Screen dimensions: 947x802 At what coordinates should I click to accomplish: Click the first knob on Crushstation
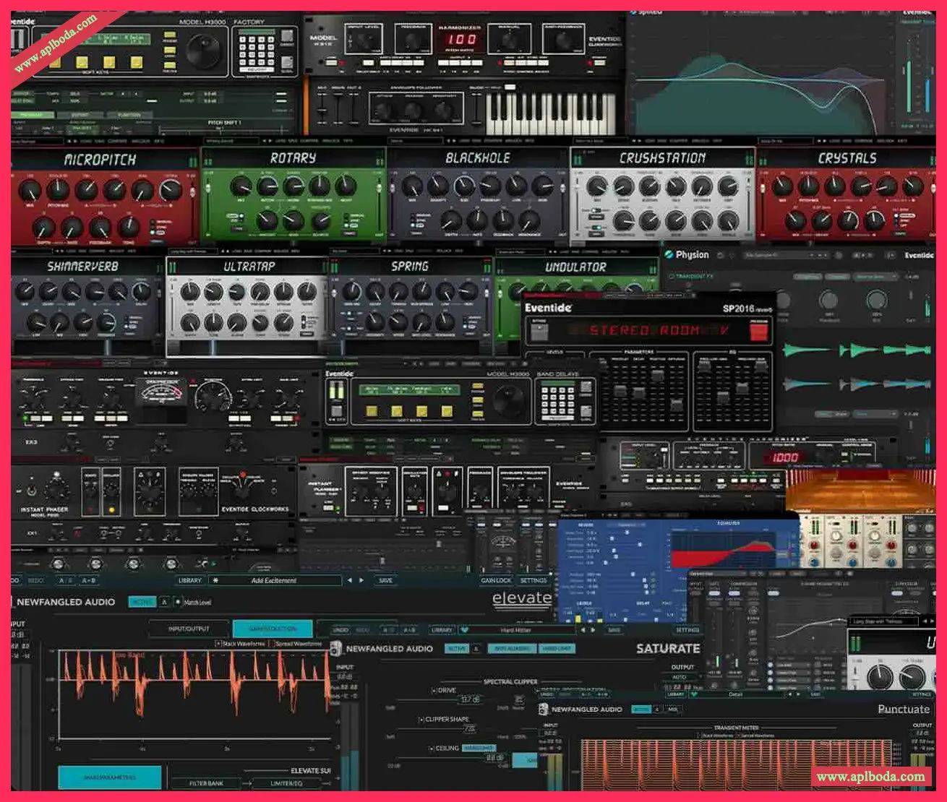point(597,186)
